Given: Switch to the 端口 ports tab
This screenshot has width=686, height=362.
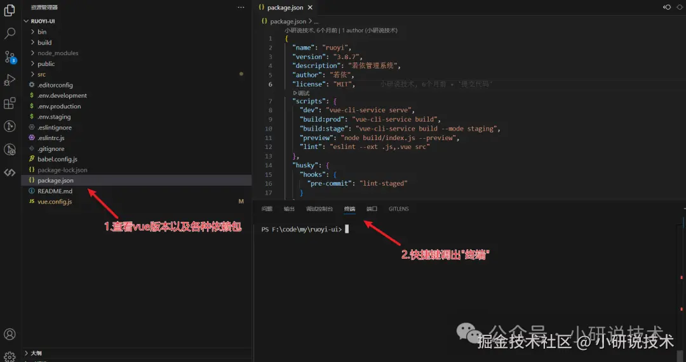Looking at the screenshot, I should tap(372, 209).
